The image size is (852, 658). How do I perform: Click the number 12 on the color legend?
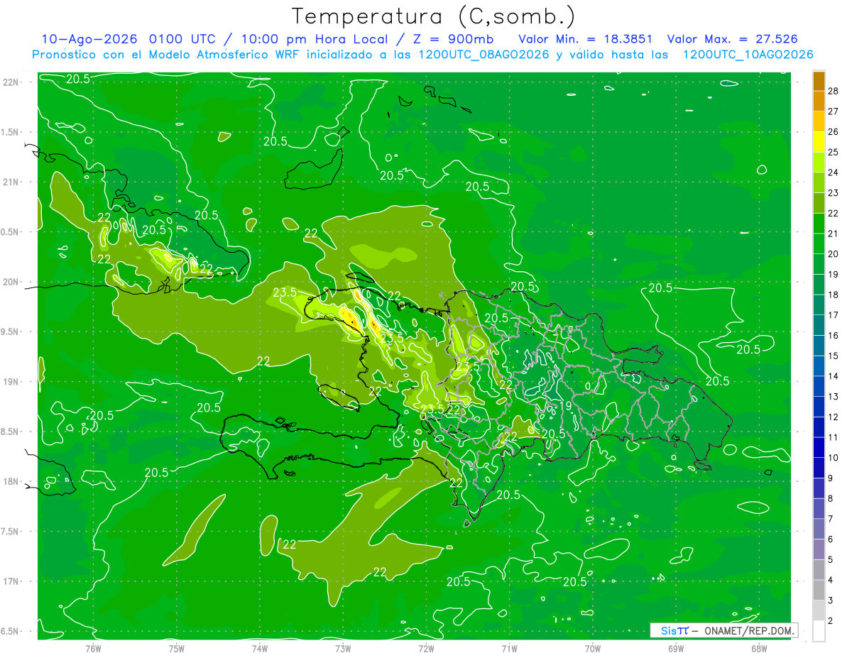tap(833, 417)
